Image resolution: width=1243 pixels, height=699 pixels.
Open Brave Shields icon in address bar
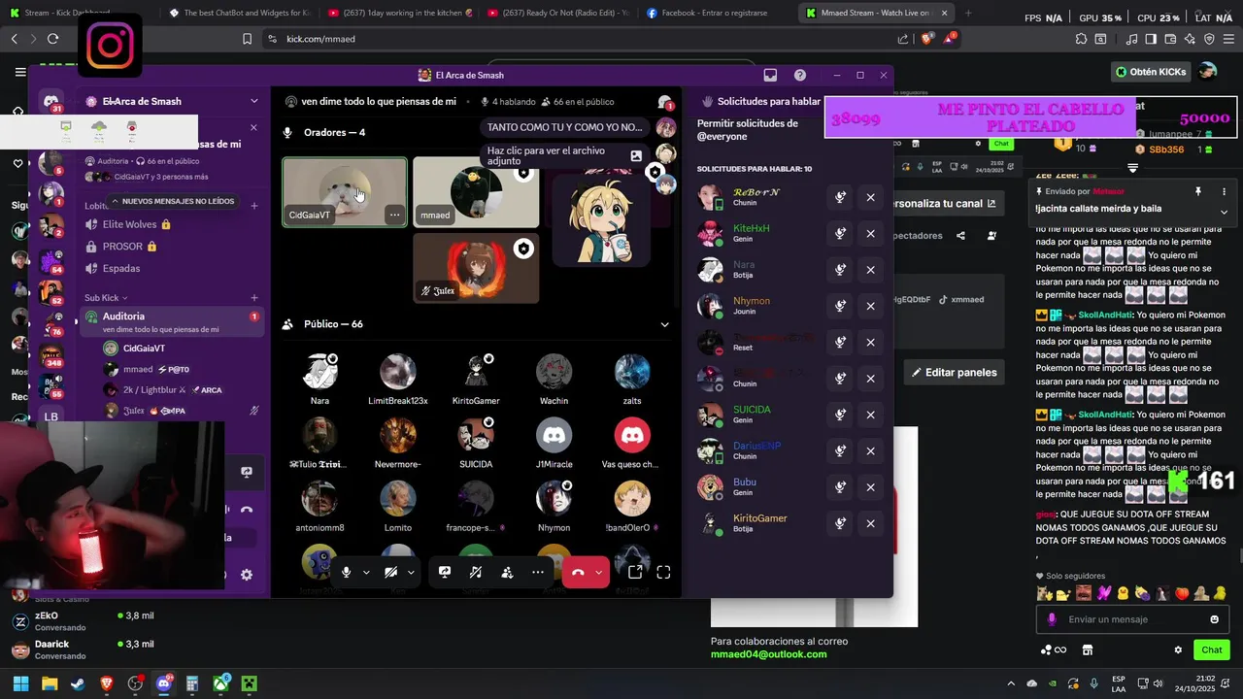(926, 39)
